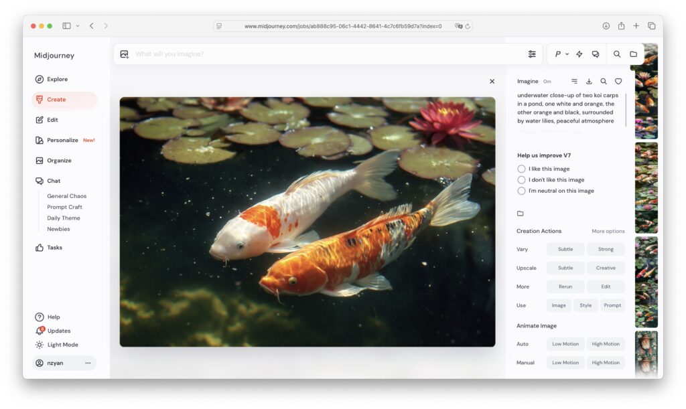This screenshot has height=409, width=686.
Task: Click the Safari share icon
Action: coord(621,26)
